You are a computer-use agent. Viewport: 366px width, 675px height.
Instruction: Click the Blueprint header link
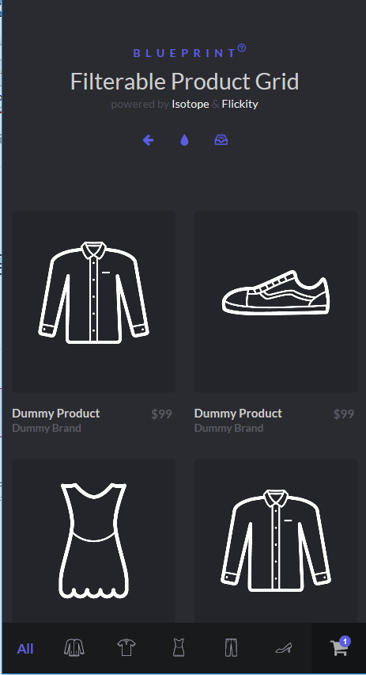click(x=189, y=52)
